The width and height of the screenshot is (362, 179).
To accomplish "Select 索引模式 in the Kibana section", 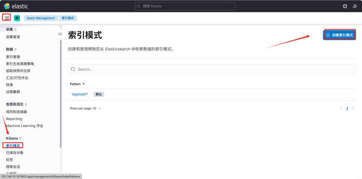I will pyautogui.click(x=13, y=146).
